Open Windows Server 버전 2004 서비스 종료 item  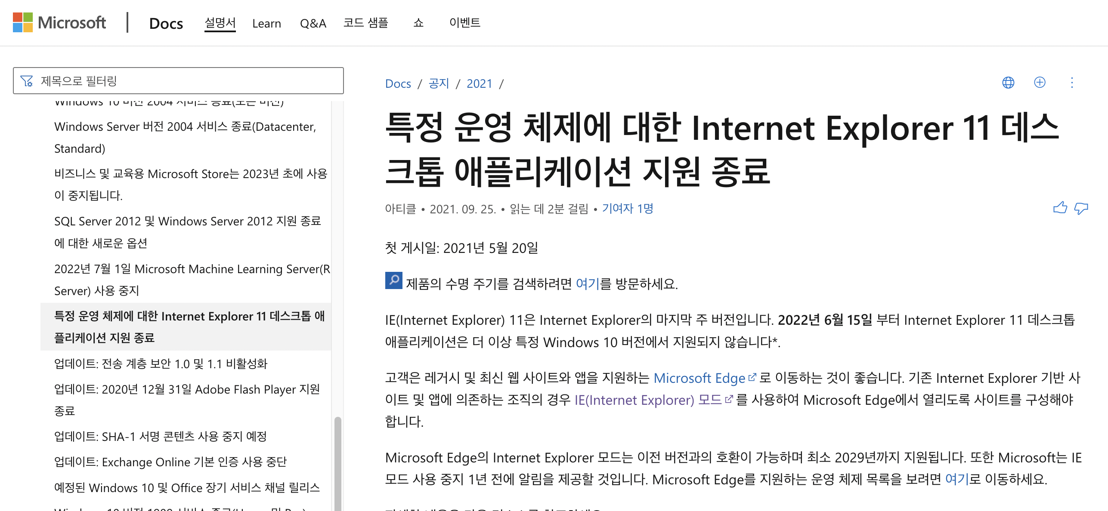(x=186, y=137)
